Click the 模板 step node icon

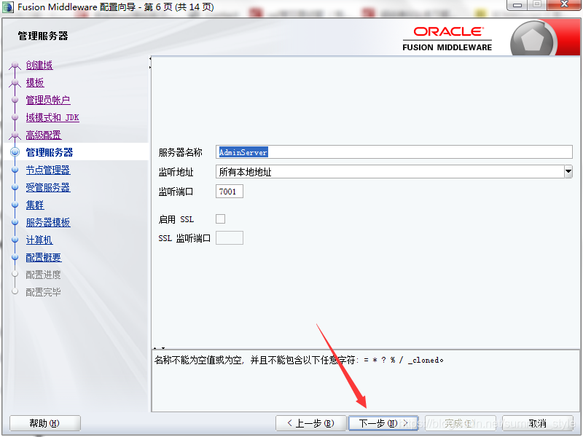[x=15, y=83]
